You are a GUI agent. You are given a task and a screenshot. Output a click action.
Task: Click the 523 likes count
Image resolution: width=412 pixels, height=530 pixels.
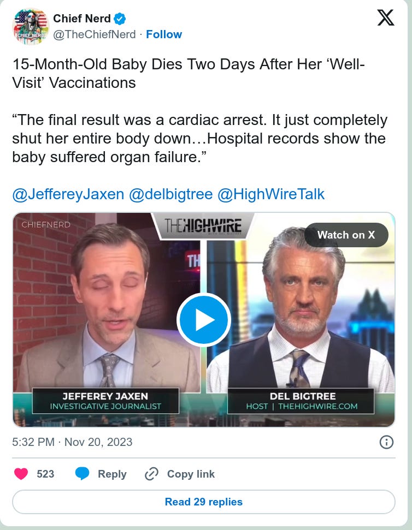click(45, 474)
